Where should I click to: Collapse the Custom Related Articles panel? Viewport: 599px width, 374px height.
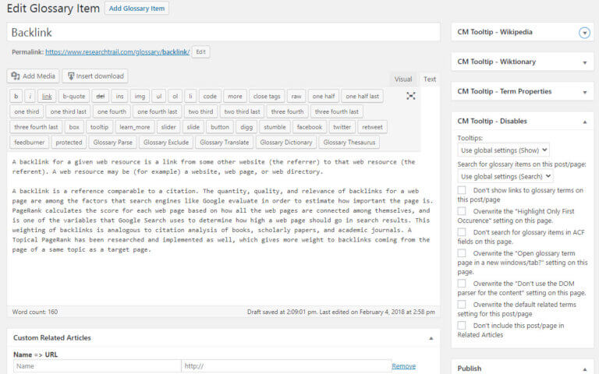point(431,338)
